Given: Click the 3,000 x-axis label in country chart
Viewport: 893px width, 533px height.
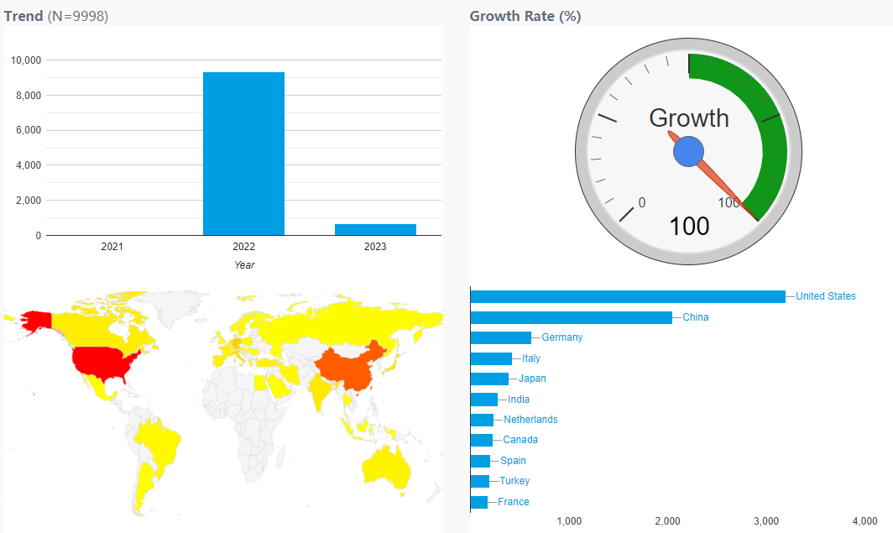Looking at the screenshot, I should [x=766, y=521].
